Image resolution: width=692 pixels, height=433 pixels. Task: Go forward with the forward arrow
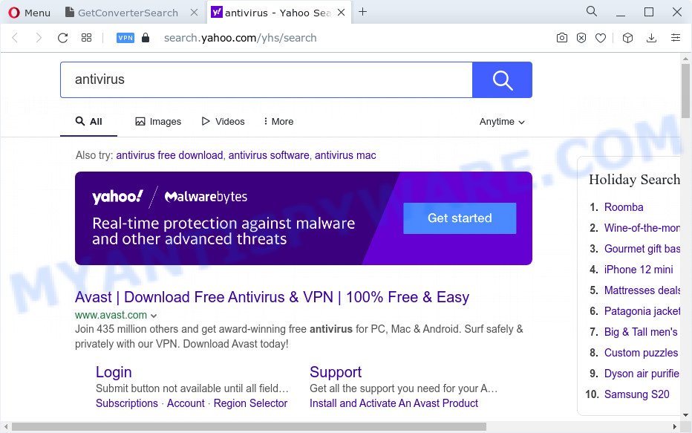(39, 38)
